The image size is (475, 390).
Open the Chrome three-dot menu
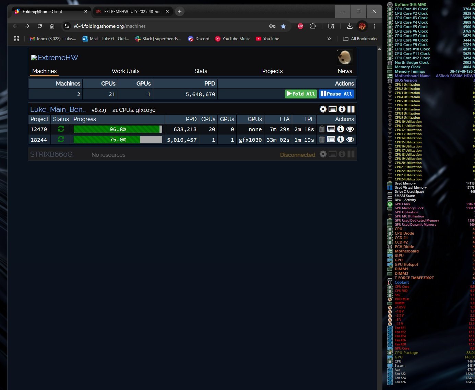375,26
